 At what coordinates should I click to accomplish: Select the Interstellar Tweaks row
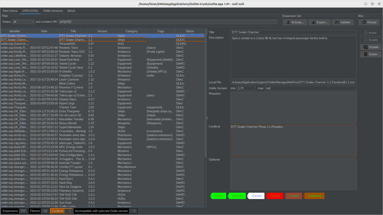[x=102, y=119]
